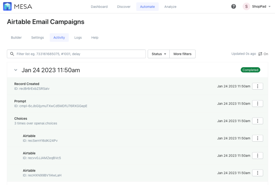Click ID recHXN99BV1I4wLaH text
275x185 pixels.
(42, 175)
